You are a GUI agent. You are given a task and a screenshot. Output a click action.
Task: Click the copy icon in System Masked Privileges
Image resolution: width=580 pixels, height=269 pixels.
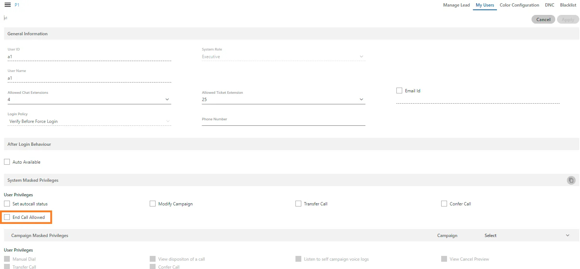point(571,180)
